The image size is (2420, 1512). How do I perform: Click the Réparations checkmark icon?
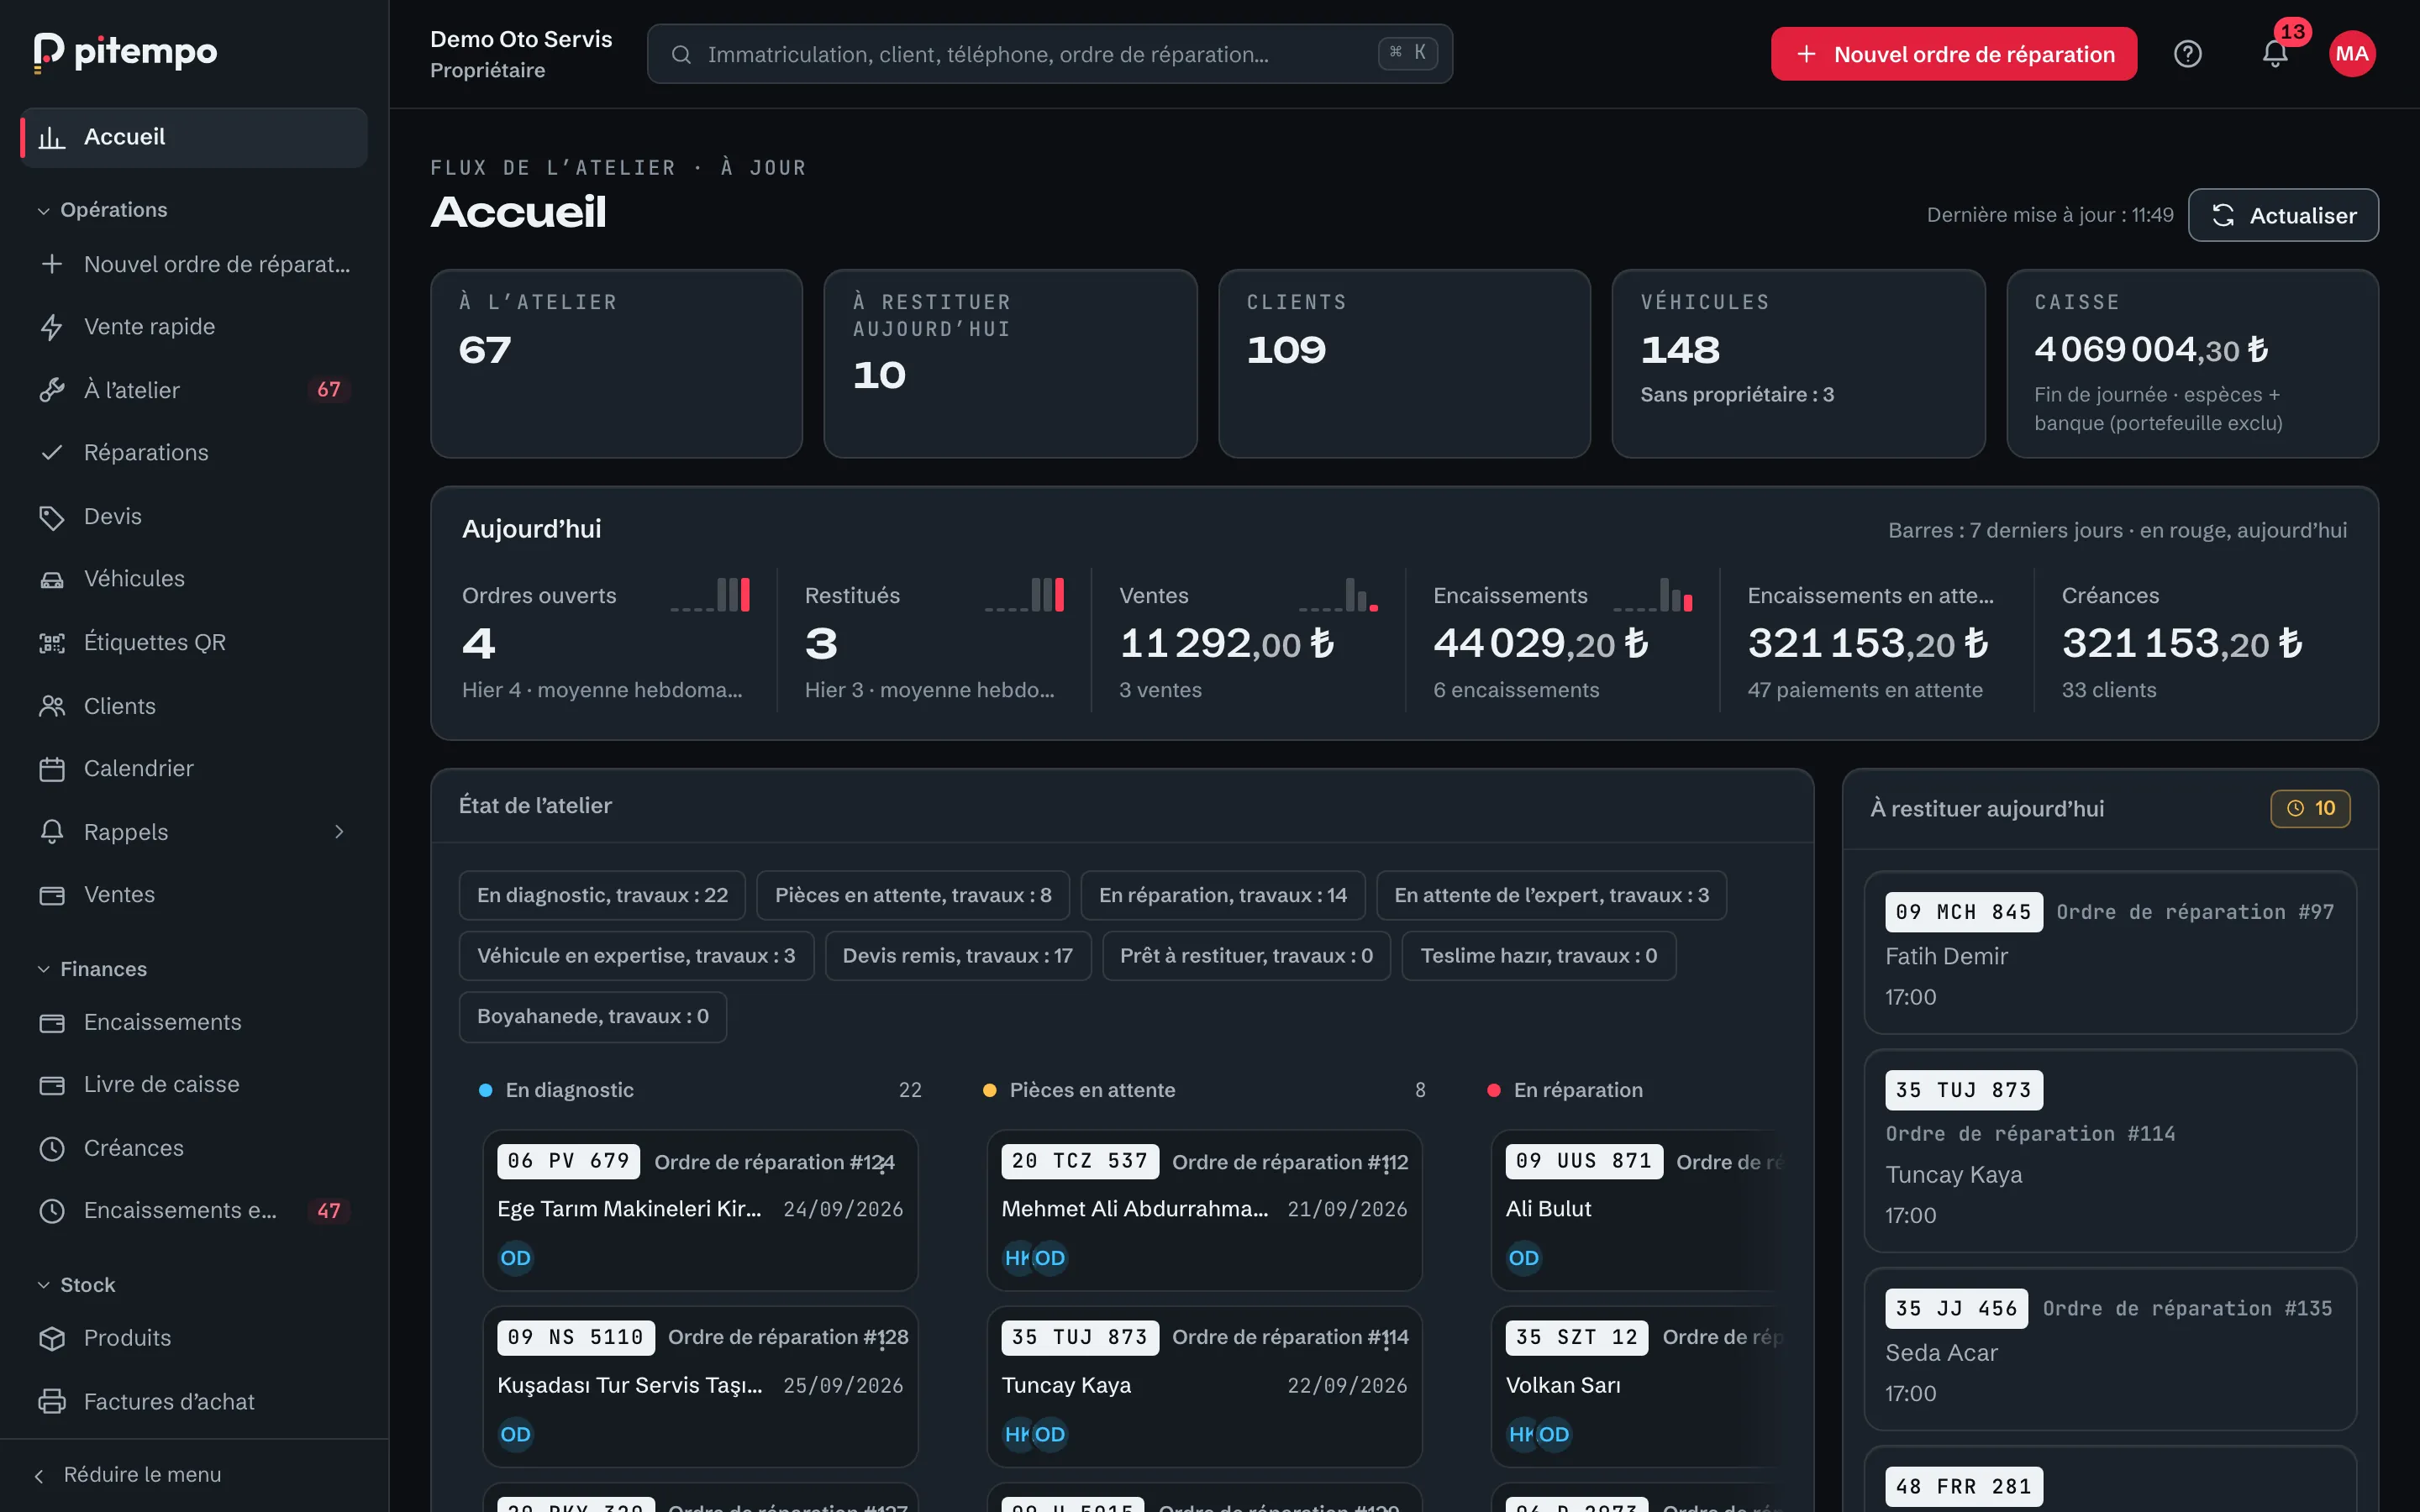52,453
